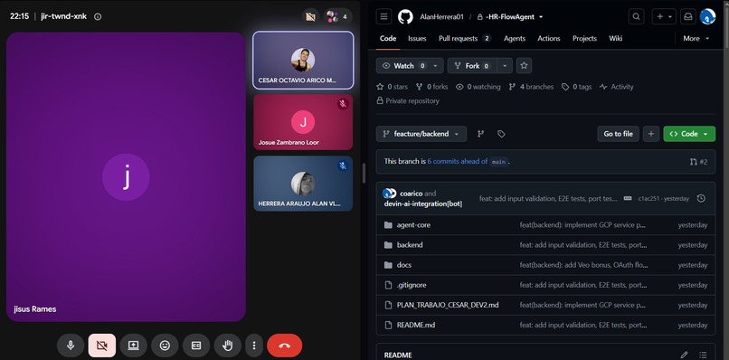The height and width of the screenshot is (360, 729).
Task: Switch to Code tab
Action: (x=388, y=39)
